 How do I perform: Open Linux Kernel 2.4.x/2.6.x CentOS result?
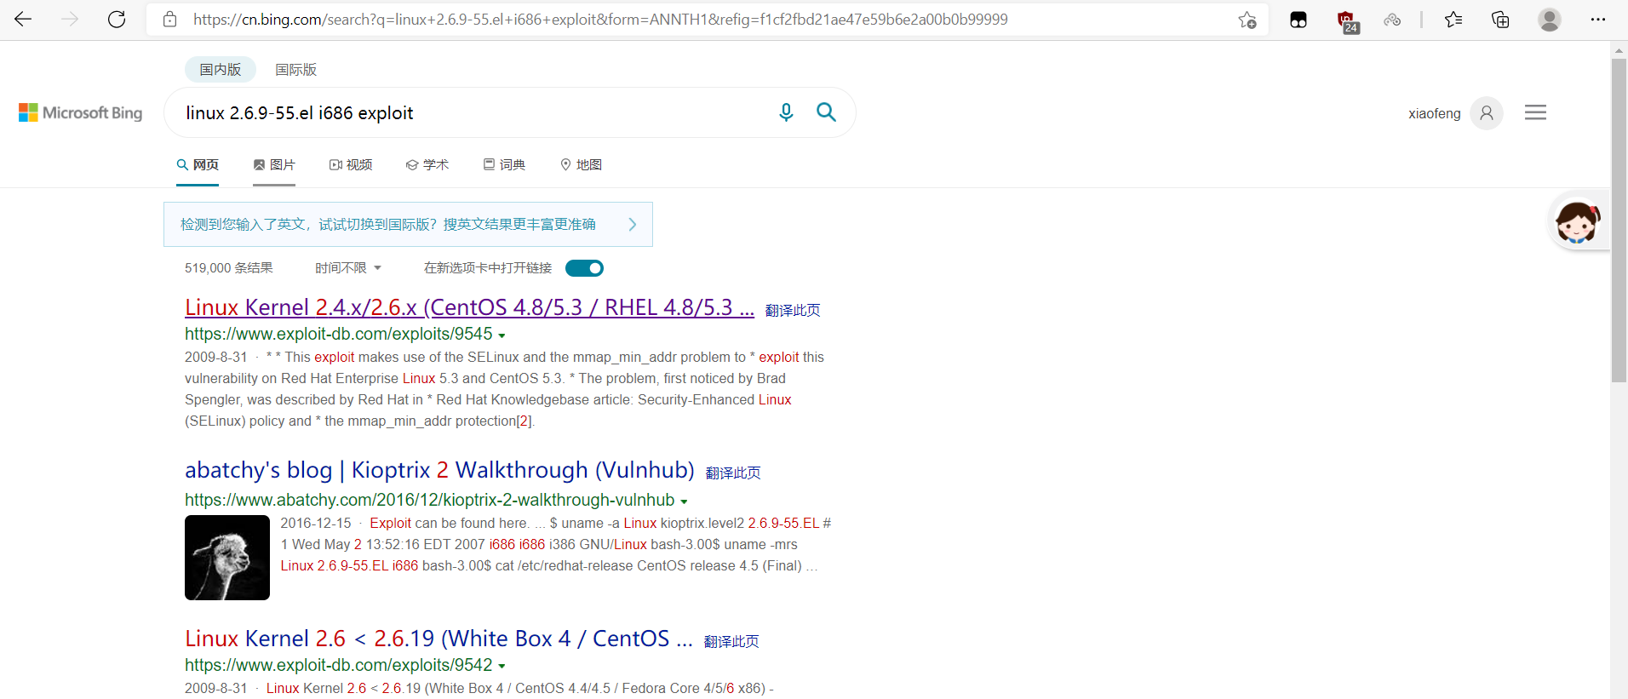pos(469,307)
